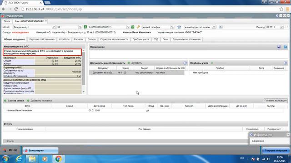Launch Internet Explorer from taskbar
The image size is (291, 163).
coord(19,159)
